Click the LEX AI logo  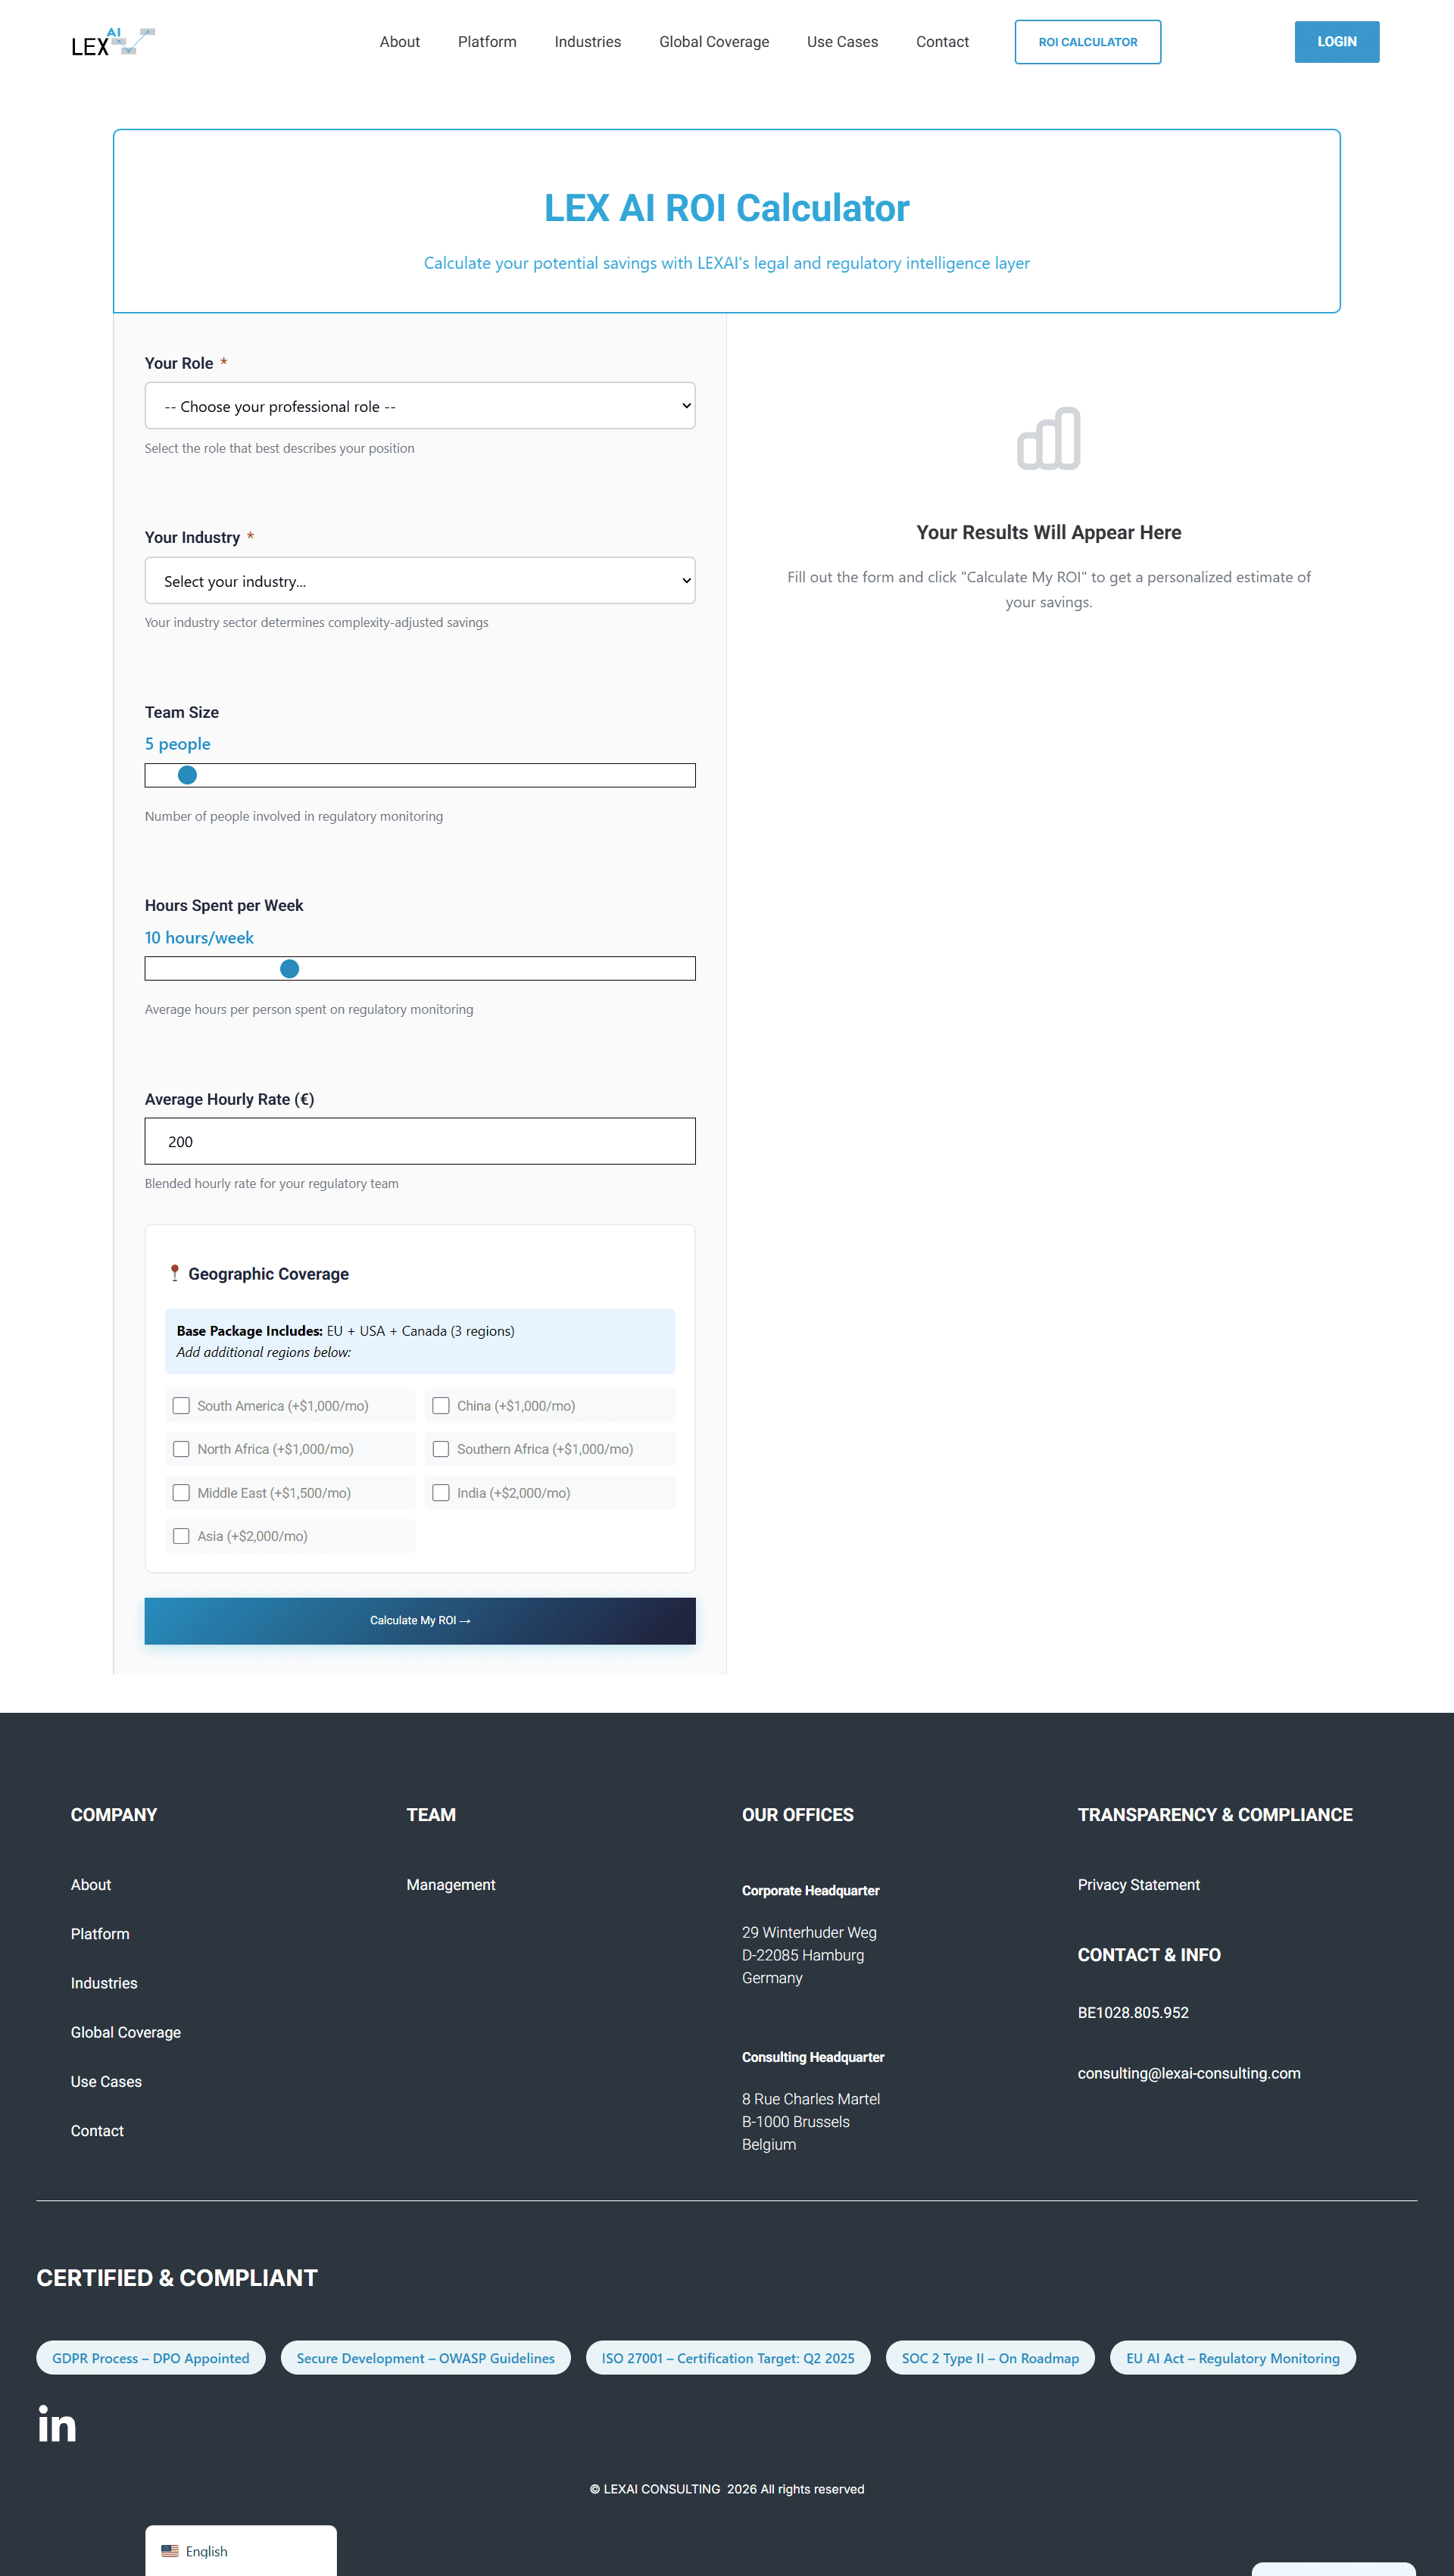(x=112, y=42)
